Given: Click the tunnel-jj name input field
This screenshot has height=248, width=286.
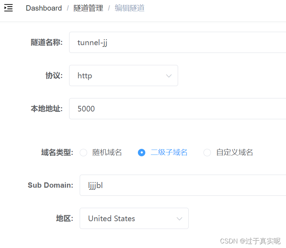Looking at the screenshot, I should (141, 42).
